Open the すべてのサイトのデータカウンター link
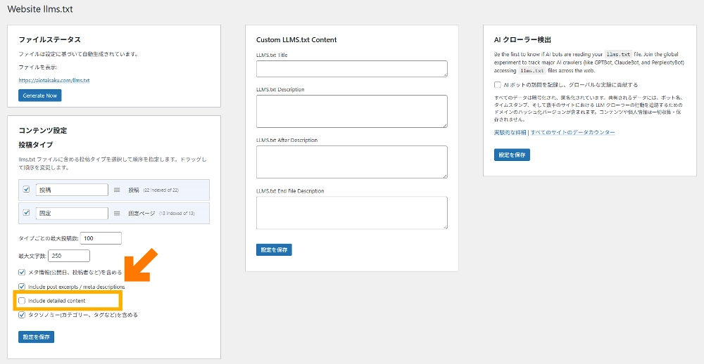 (572, 132)
